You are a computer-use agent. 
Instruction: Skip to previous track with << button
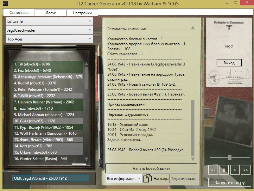pyautogui.click(x=213, y=170)
